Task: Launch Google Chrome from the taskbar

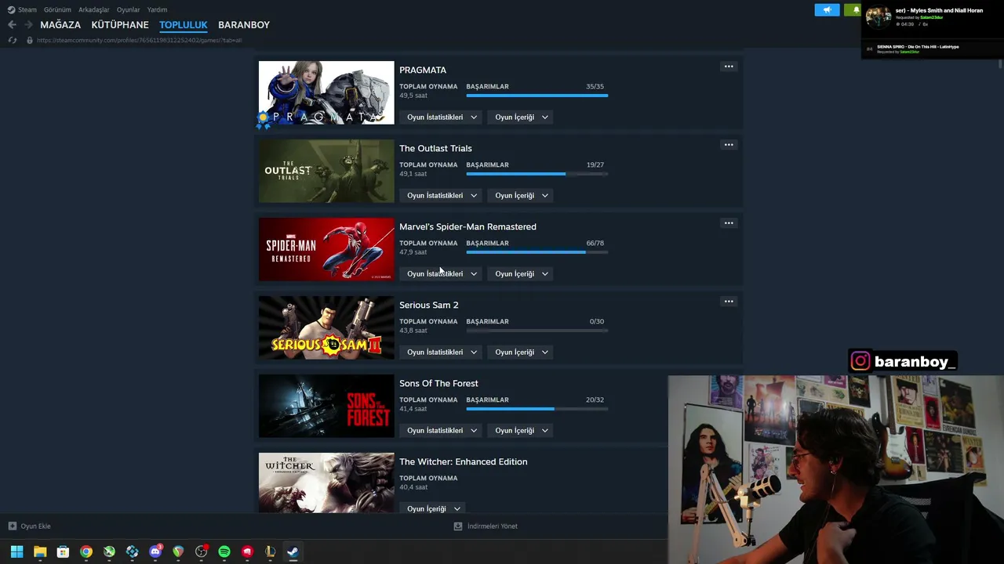Action: (86, 551)
